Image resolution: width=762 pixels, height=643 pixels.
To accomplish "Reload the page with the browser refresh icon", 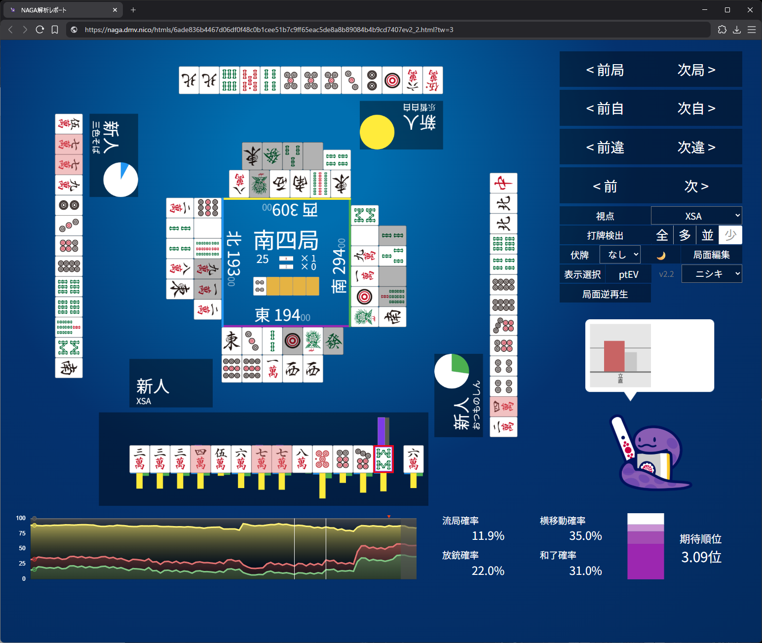I will (40, 30).
